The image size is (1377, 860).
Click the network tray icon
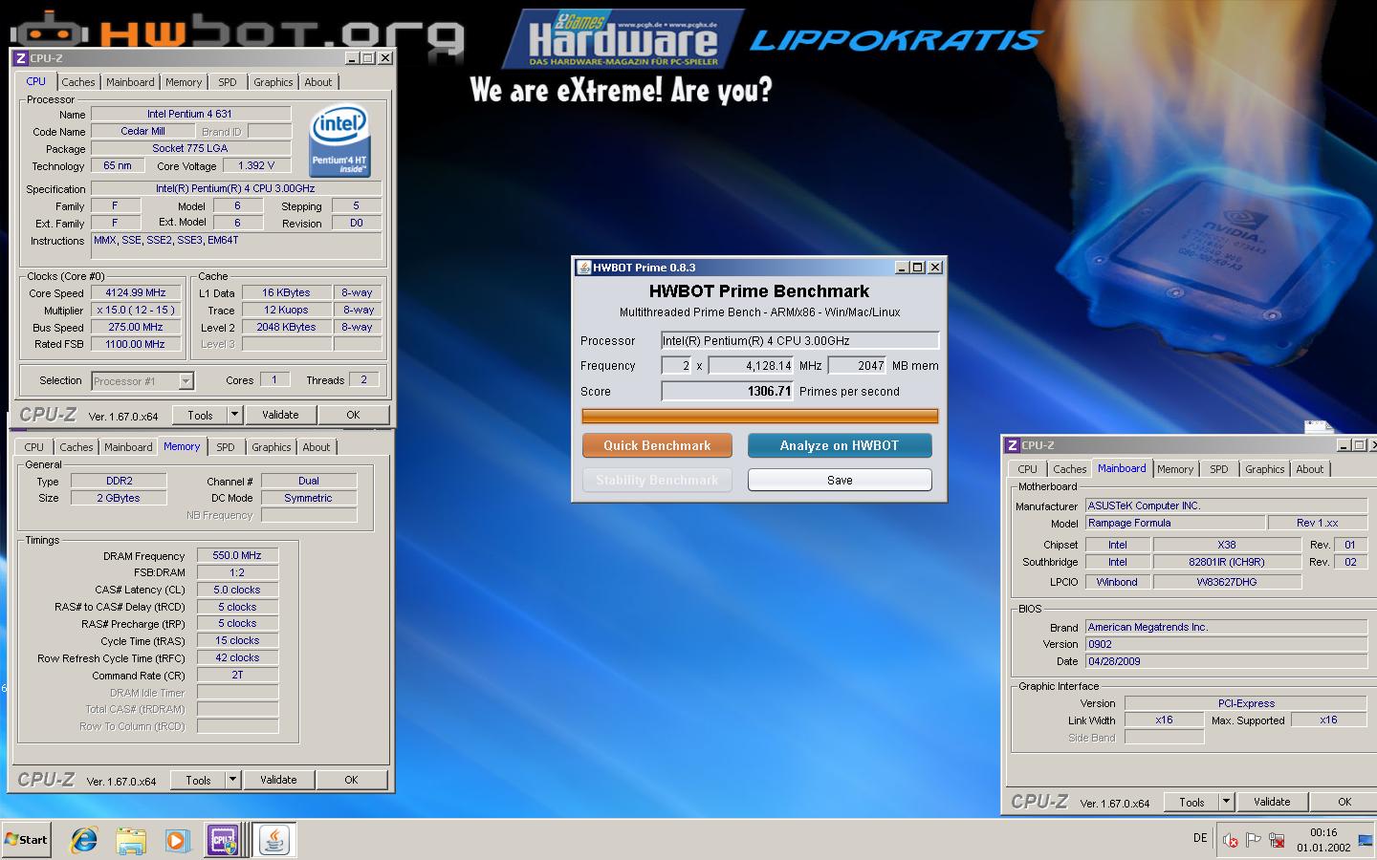(1276, 840)
